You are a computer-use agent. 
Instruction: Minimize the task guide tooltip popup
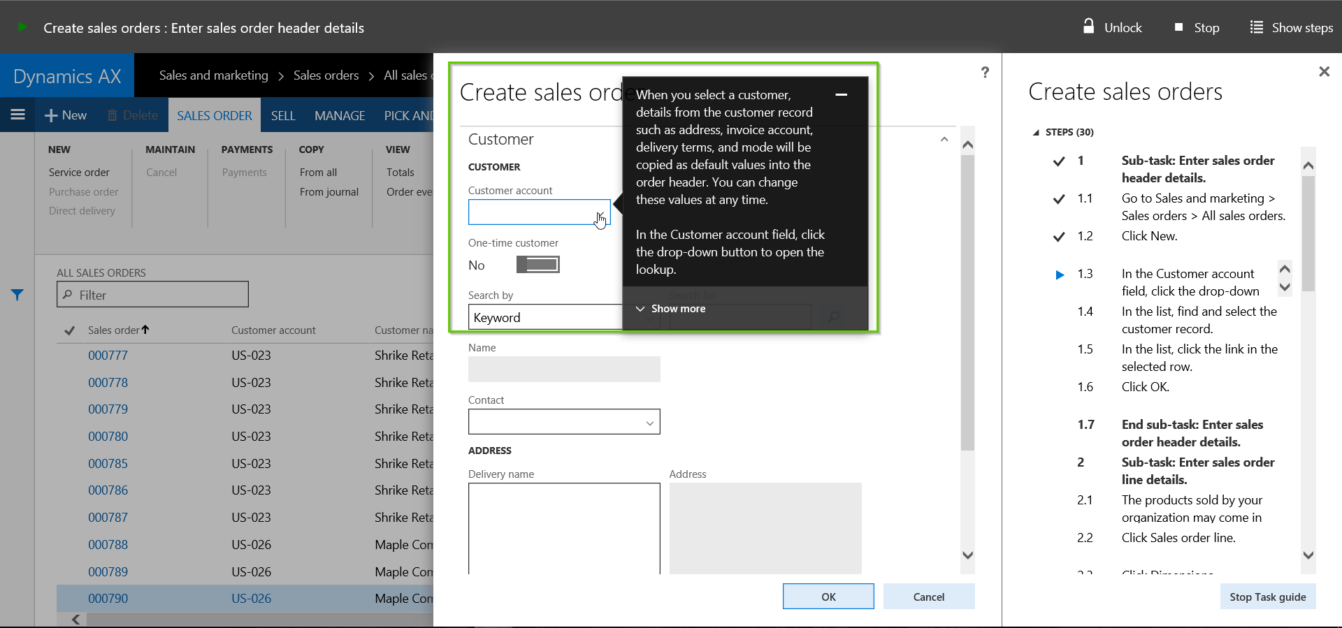(842, 94)
